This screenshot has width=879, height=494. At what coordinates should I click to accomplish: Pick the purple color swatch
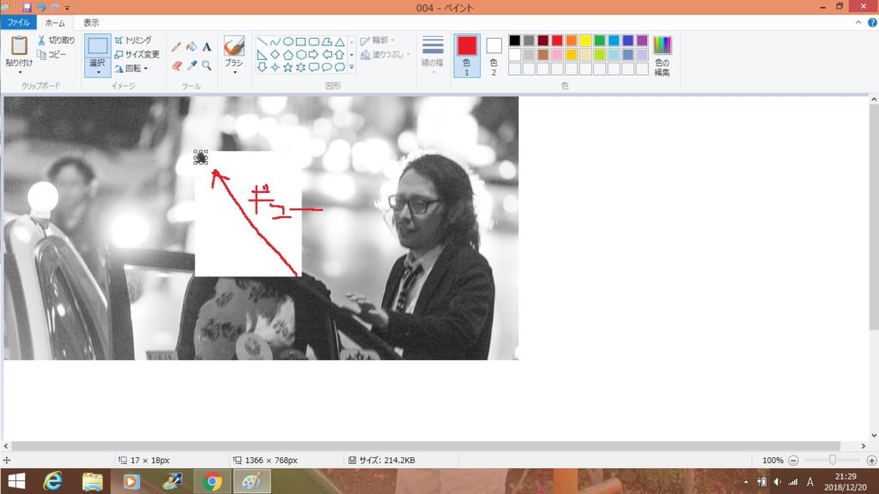[642, 40]
